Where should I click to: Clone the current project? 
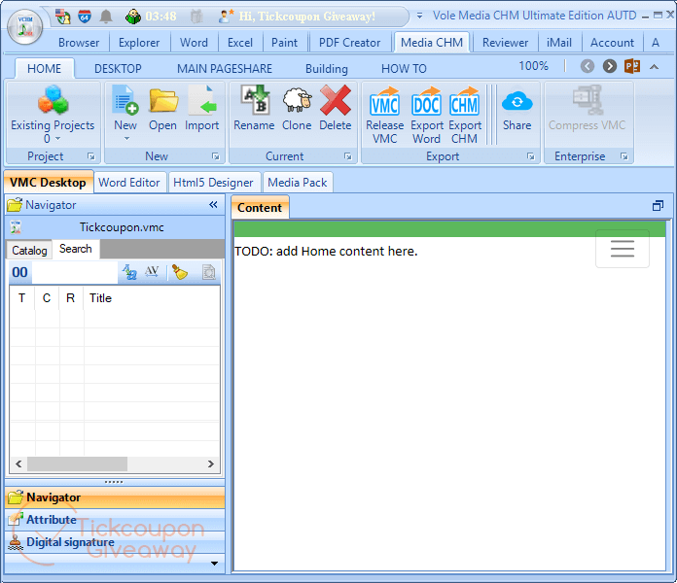297,108
